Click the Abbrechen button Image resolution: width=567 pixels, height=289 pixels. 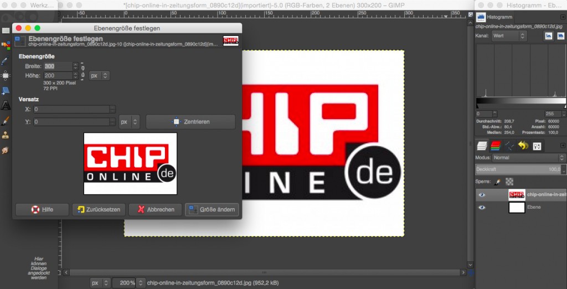[156, 210]
